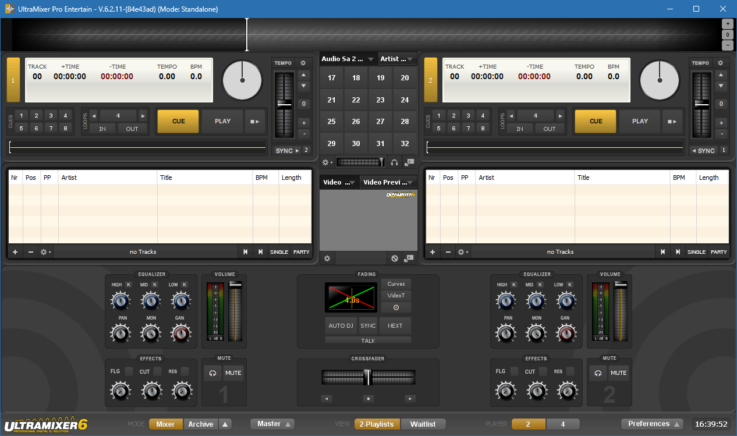Open the Artist dropdown in sampler
The width and height of the screenshot is (737, 436).
[397, 59]
